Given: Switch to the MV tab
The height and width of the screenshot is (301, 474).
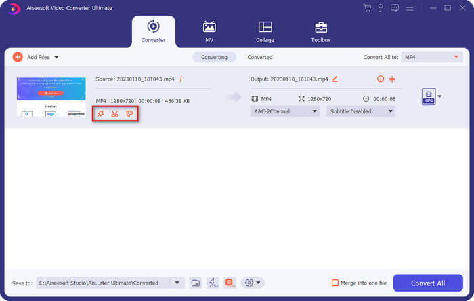Looking at the screenshot, I should point(209,32).
